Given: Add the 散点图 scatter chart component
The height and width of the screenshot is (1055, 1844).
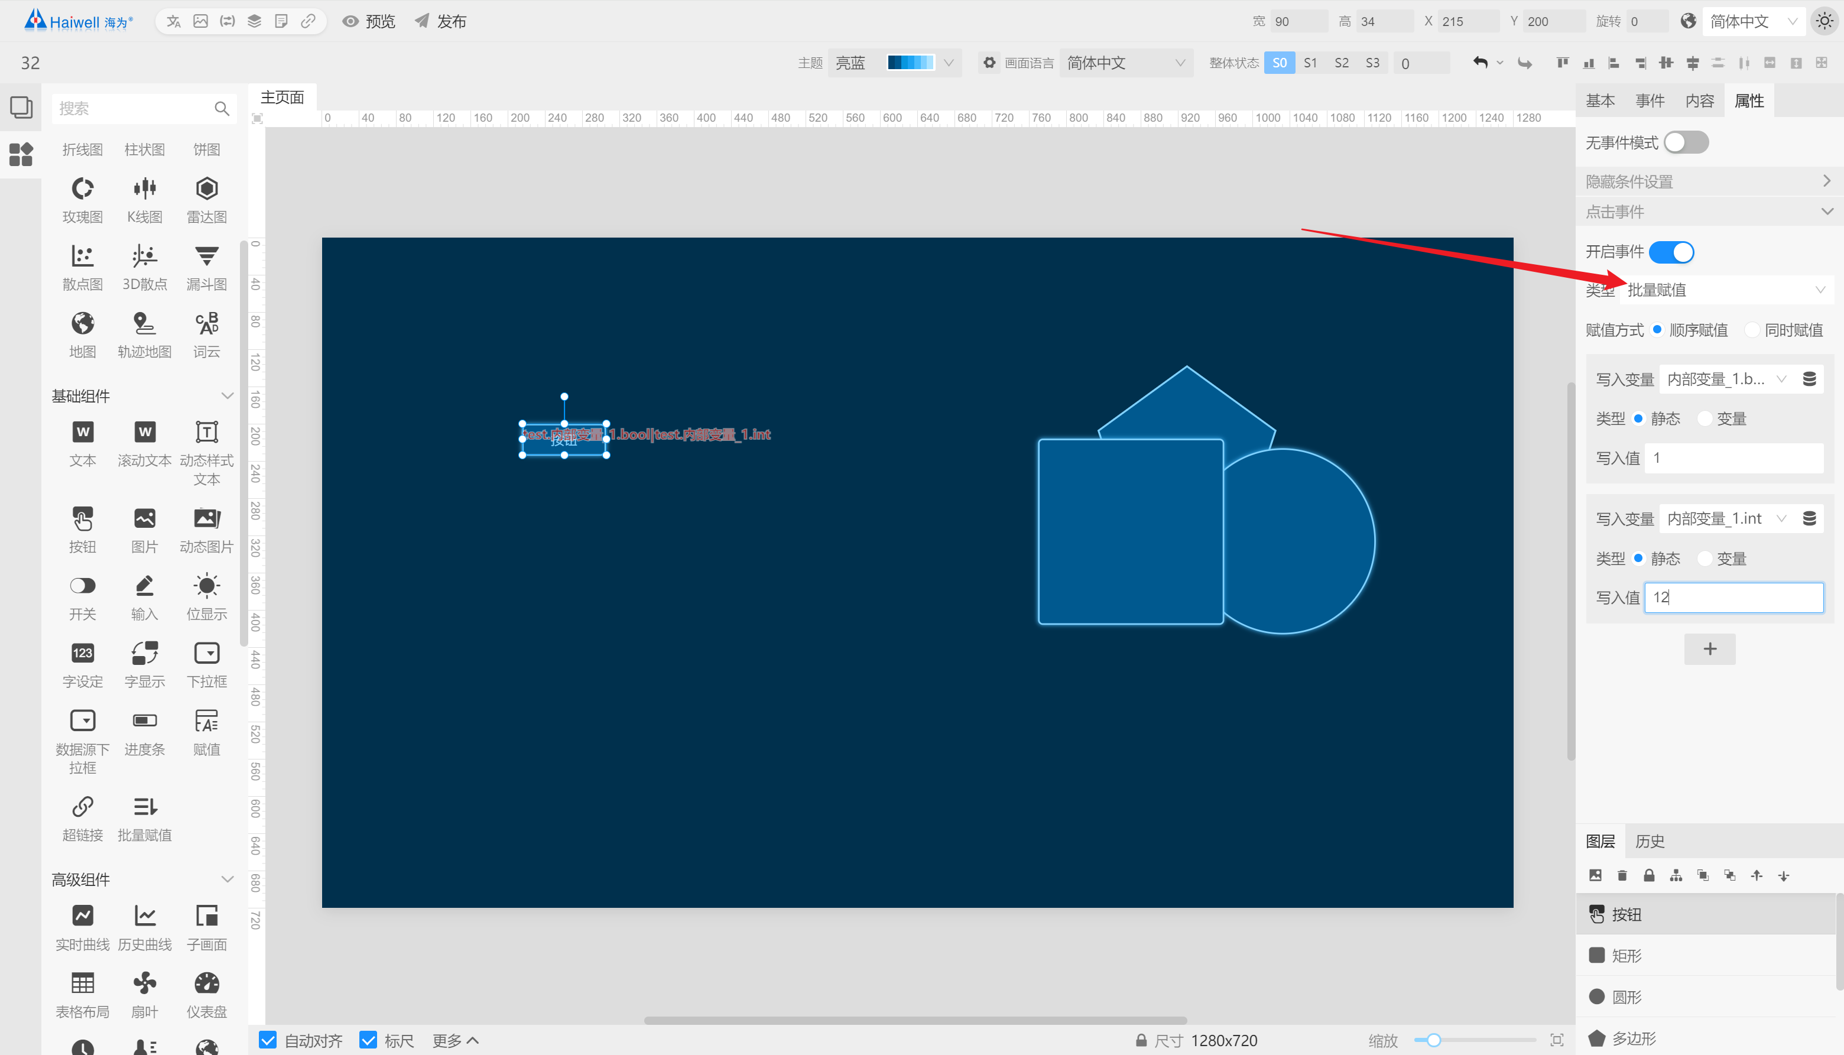Looking at the screenshot, I should [x=83, y=267].
